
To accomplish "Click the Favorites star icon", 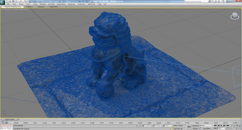I will click(219, 1).
